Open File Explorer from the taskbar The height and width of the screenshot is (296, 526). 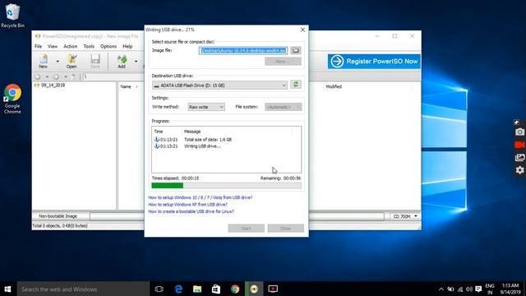point(197,289)
